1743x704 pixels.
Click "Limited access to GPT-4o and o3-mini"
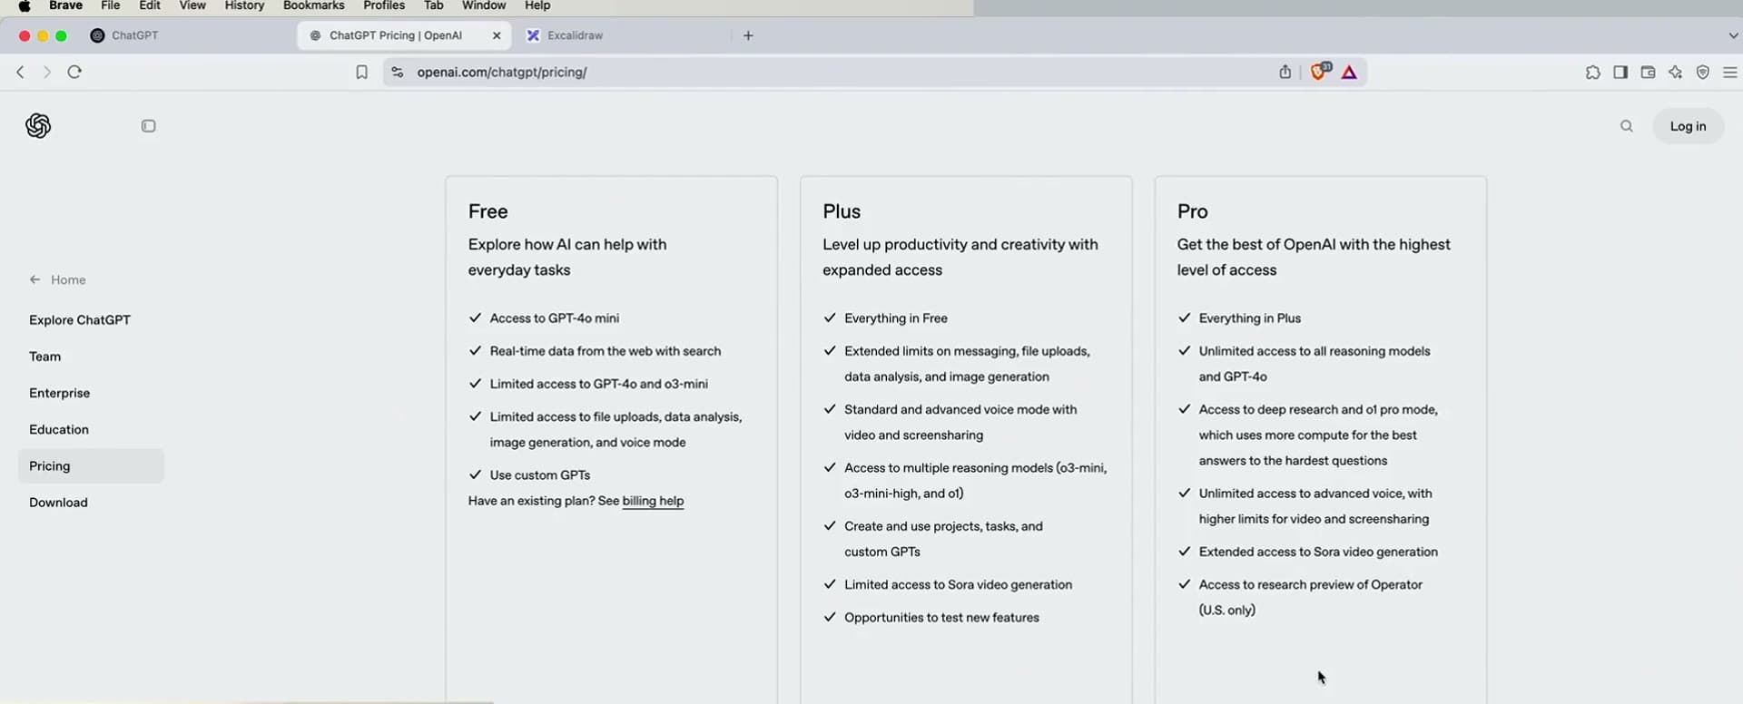[599, 384]
